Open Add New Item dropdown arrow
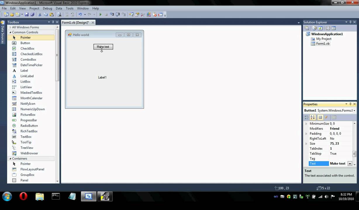The width and height of the screenshot is (359, 210). [22, 14]
